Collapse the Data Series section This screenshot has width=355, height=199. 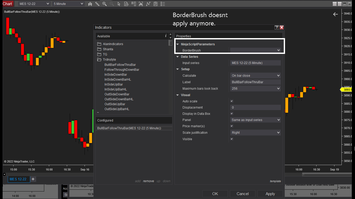tap(178, 57)
